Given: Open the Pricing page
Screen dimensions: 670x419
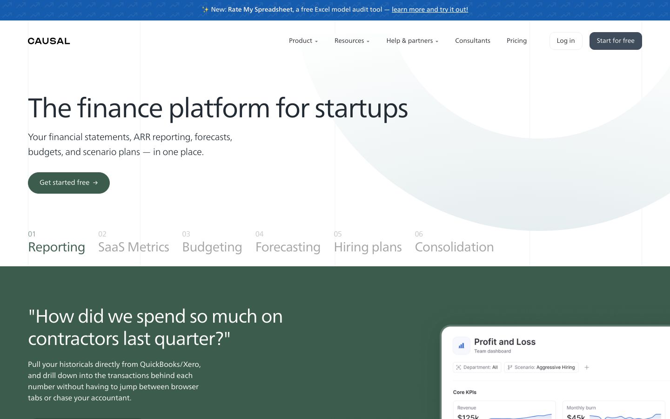Looking at the screenshot, I should 516,41.
